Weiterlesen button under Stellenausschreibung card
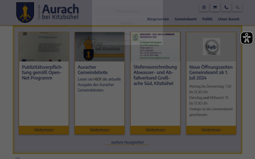255x159 pixels. pos(155,130)
